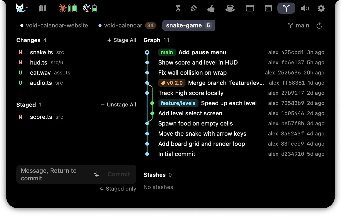
Task: Click the pixel cat logo icon
Action: pyautogui.click(x=22, y=8)
